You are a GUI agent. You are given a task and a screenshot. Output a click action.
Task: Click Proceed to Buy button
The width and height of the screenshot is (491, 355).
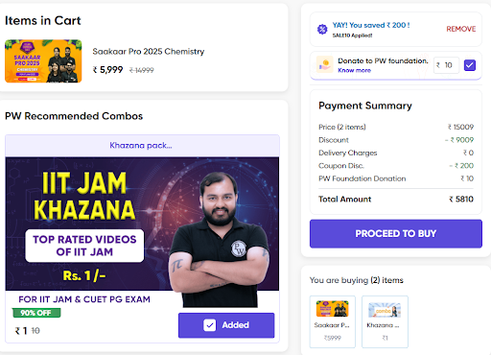pos(396,233)
